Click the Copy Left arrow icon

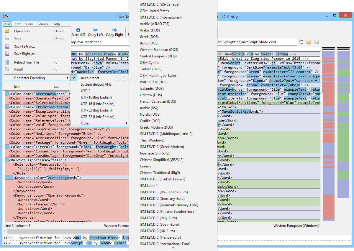[96, 30]
